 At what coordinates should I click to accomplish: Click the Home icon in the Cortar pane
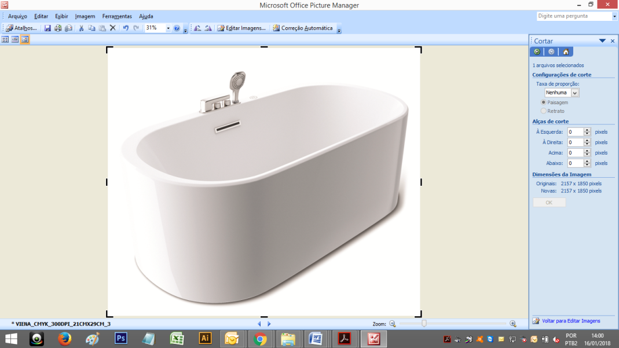[566, 52]
